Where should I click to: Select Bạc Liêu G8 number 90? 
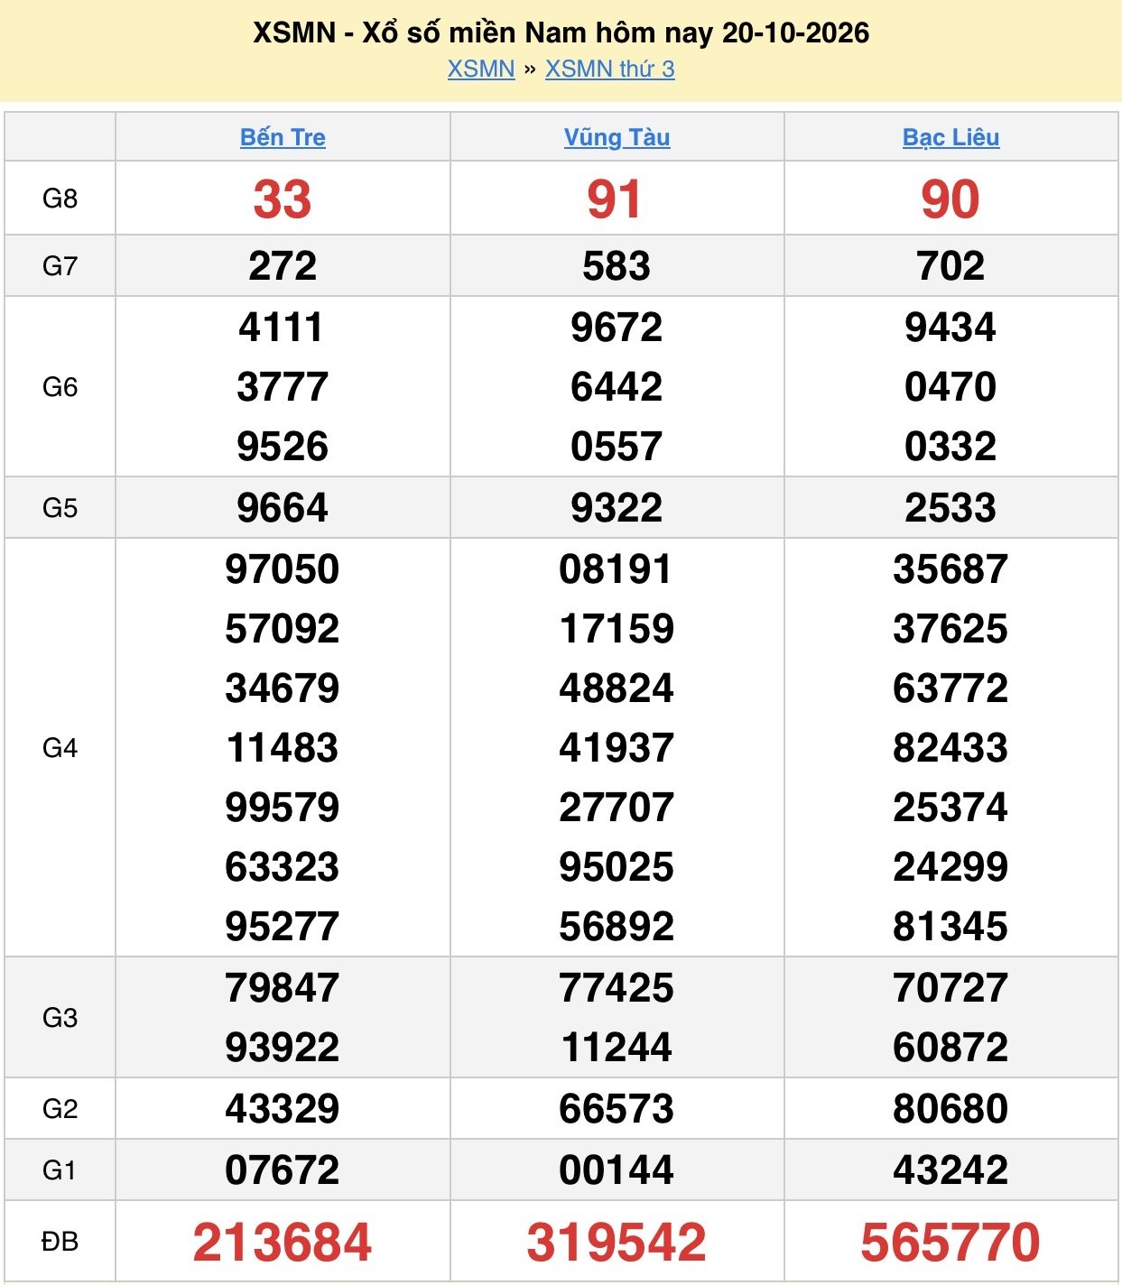coord(950,199)
